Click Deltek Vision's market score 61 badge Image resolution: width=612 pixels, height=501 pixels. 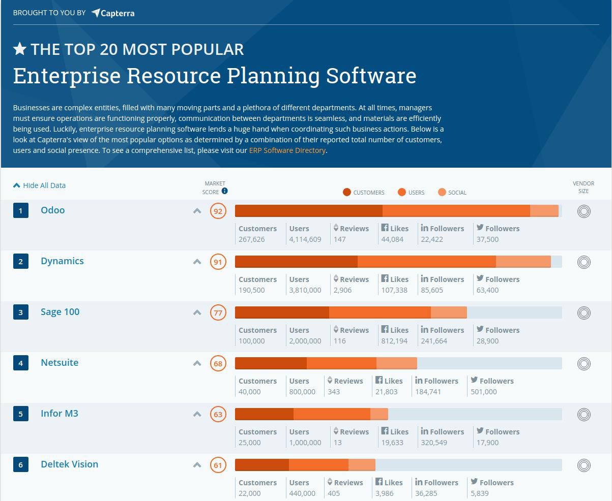click(218, 465)
